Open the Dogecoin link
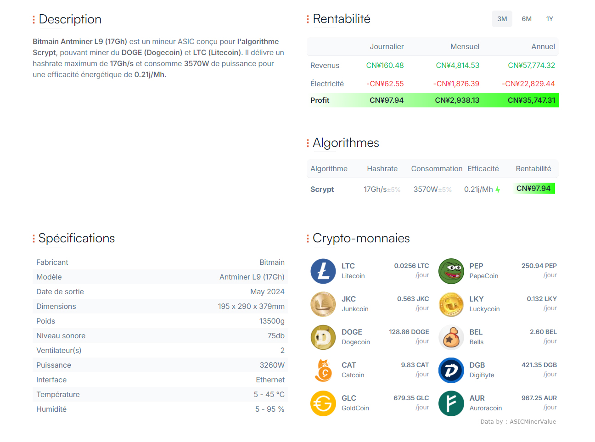Screen dimensions: 595x442 pos(356,342)
